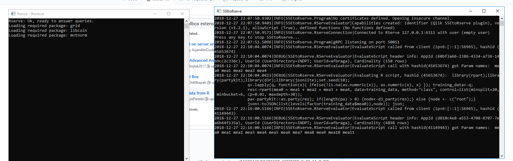
Task: Click 'Loading required package: mvtnorm' line
Action: pyautogui.click(x=48, y=35)
